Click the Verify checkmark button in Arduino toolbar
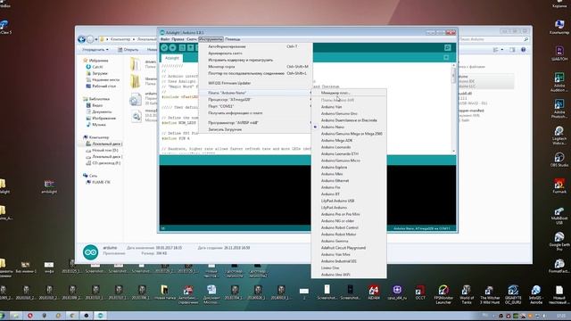The image size is (571, 321). 164,47
